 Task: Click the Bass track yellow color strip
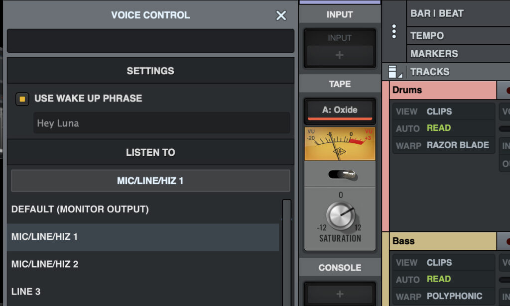click(385, 269)
